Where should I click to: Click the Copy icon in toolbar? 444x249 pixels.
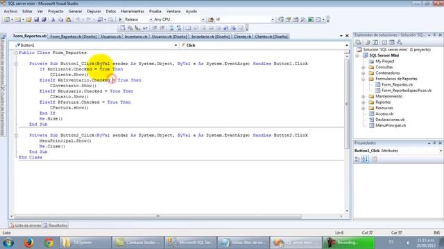pyautogui.click(x=60, y=19)
